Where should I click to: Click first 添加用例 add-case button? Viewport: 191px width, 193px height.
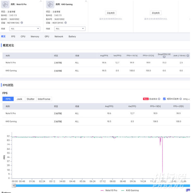coord(111,13)
